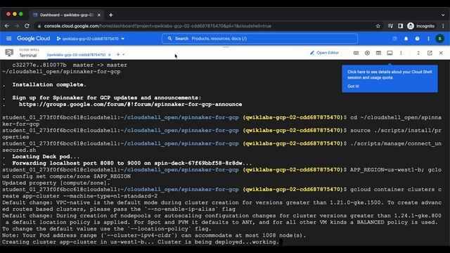Image resolution: width=450 pixels, height=253 pixels.
Task: Click the Cloud Shell icon in the blue header
Action: click(394, 39)
